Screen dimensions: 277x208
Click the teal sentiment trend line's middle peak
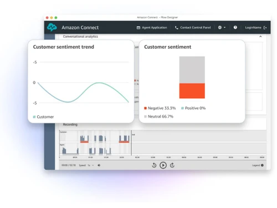[x=99, y=83]
